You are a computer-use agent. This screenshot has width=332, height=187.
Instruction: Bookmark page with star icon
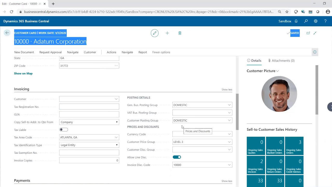pyautogui.click(x=287, y=12)
